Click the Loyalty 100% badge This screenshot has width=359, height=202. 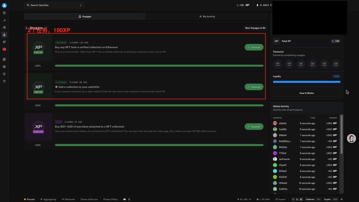[x=336, y=76]
